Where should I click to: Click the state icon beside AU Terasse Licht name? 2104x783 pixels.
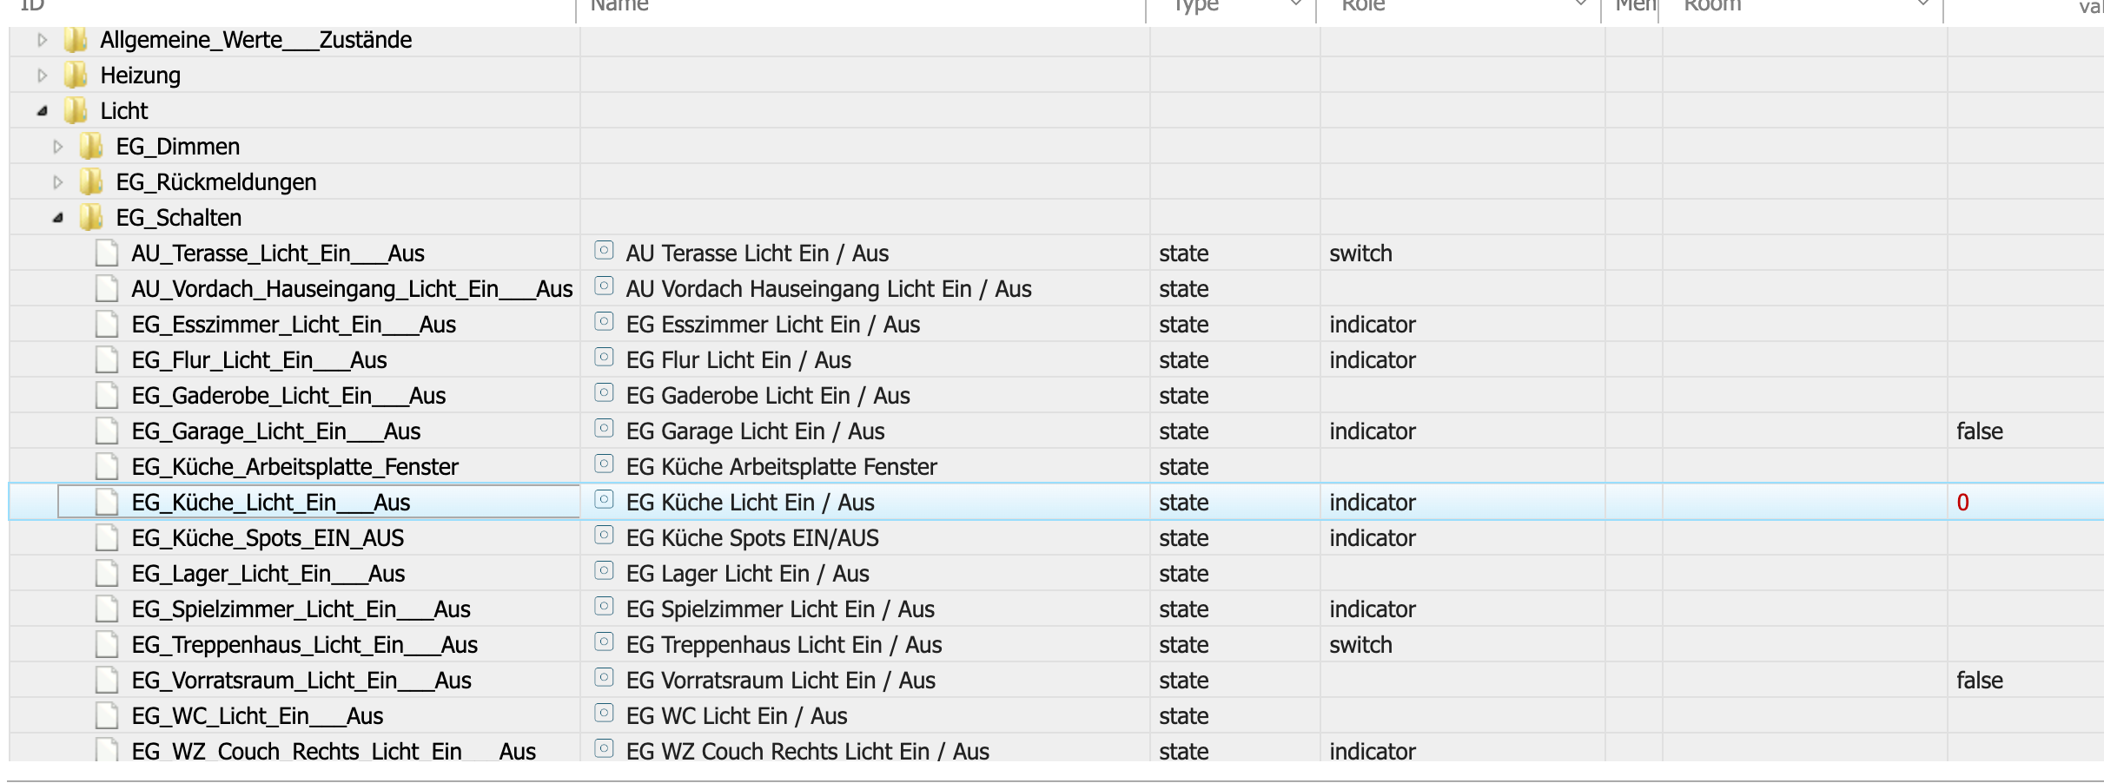(x=604, y=252)
